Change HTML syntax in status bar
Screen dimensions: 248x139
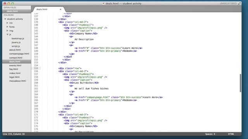[231, 134]
